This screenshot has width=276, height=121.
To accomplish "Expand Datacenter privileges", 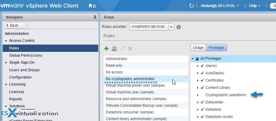I will click(x=198, y=102).
